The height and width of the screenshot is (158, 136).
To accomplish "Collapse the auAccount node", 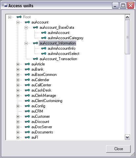I will (18, 22).
